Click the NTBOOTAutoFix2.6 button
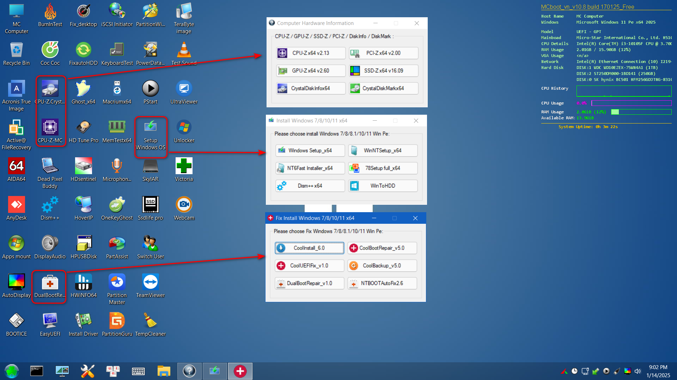This screenshot has height=380, width=677. [382, 283]
